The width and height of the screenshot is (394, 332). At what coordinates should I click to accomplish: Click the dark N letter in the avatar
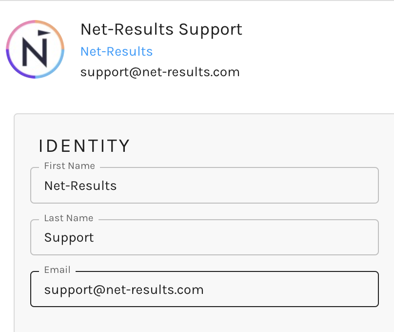point(35,52)
